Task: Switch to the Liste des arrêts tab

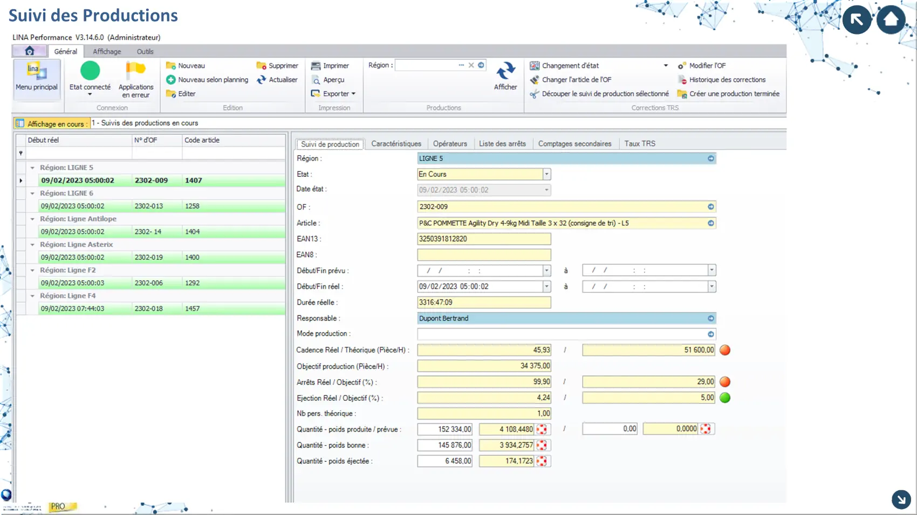Action: (x=502, y=144)
